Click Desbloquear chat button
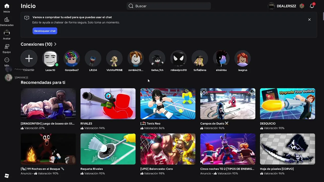This screenshot has width=324, height=182. 45,31
